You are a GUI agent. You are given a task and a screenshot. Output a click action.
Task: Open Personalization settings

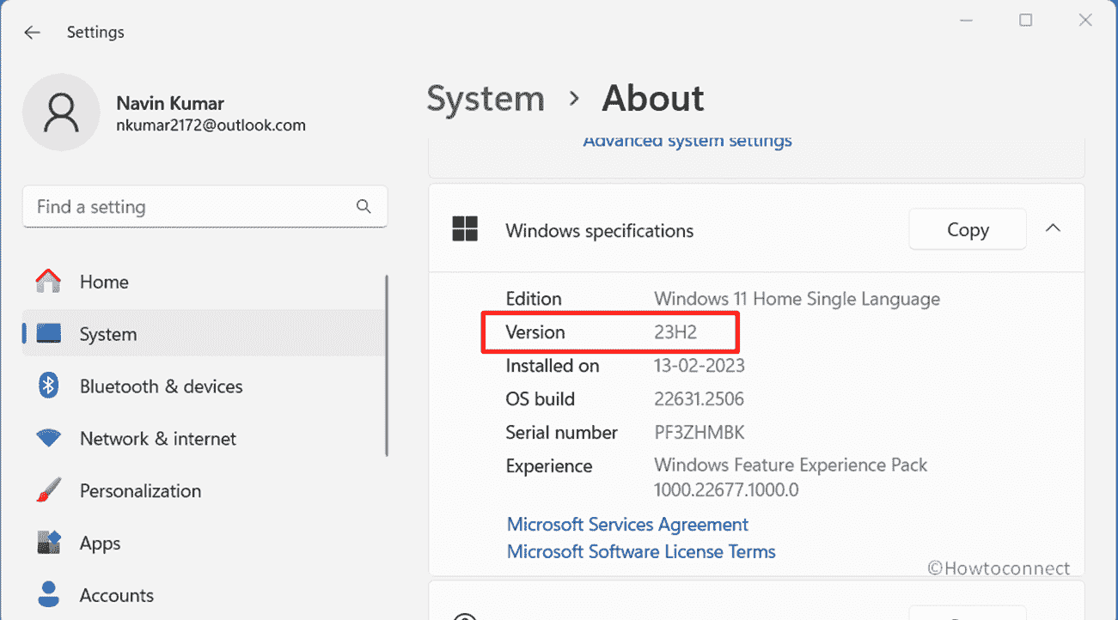(205, 491)
